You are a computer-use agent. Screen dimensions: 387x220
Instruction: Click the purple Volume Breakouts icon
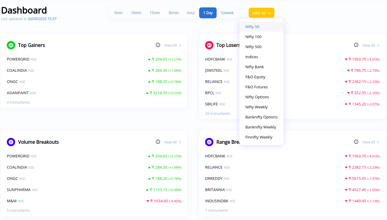click(x=11, y=142)
